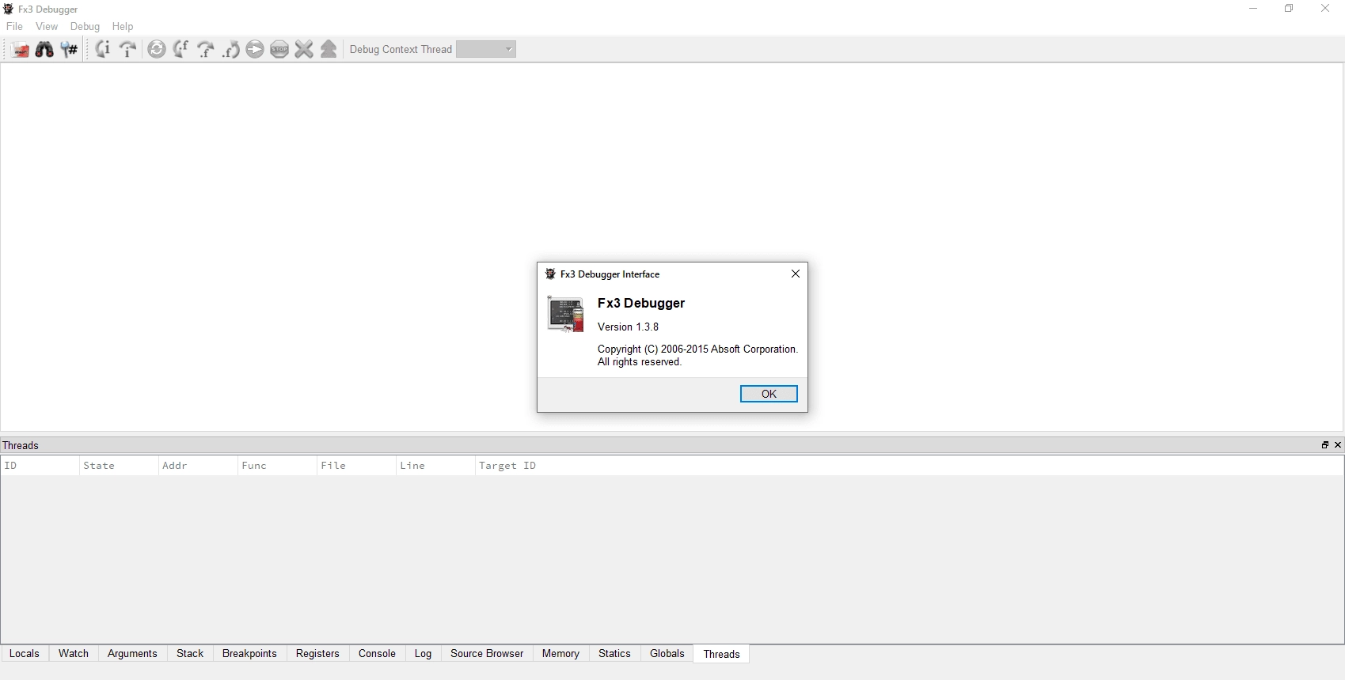
Task: Minimize the Fx3 Debugger window
Action: [x=1253, y=9]
